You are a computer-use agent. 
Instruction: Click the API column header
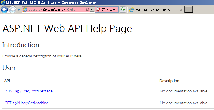coord(7,81)
